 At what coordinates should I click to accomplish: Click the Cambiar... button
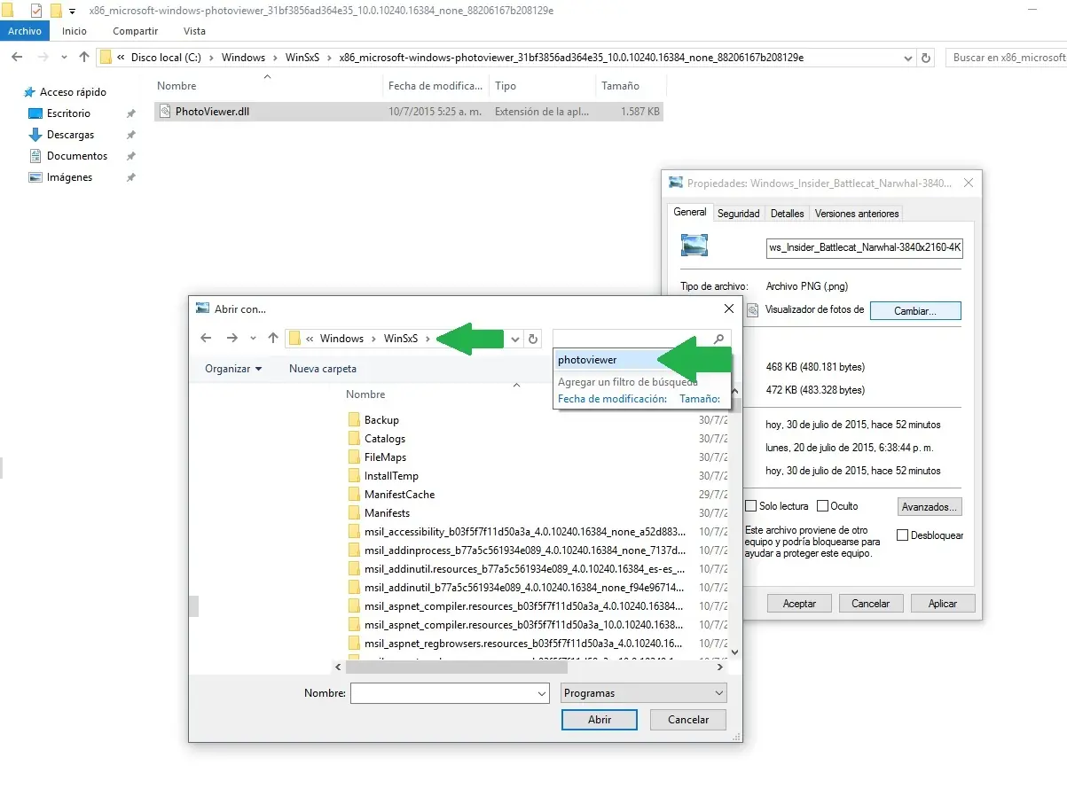tap(915, 310)
